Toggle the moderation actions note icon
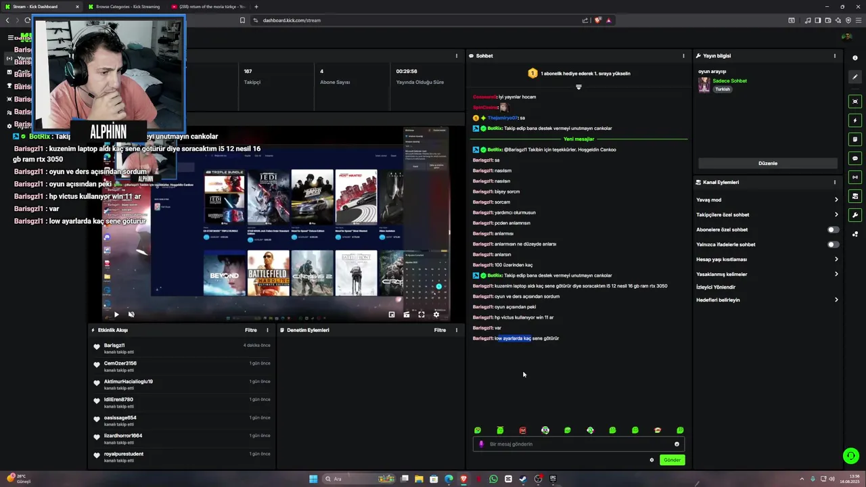 [x=855, y=139]
